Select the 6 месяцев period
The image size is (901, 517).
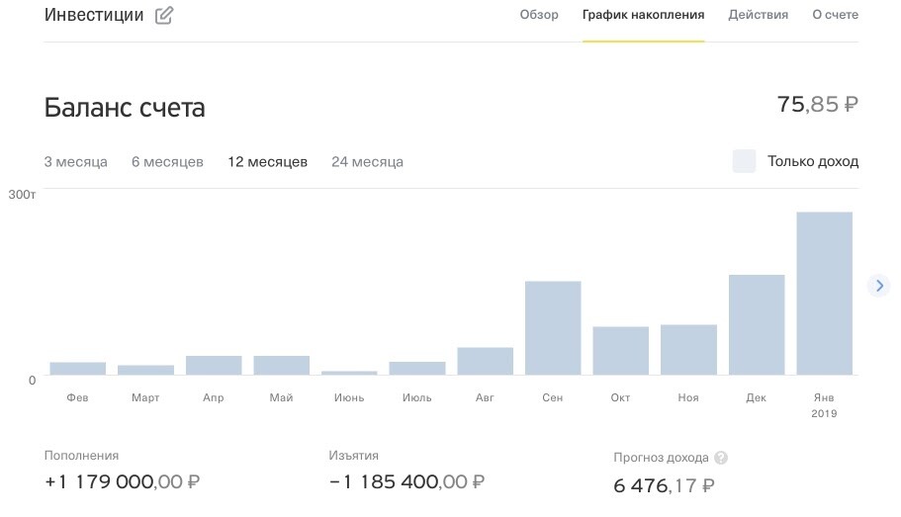point(167,162)
